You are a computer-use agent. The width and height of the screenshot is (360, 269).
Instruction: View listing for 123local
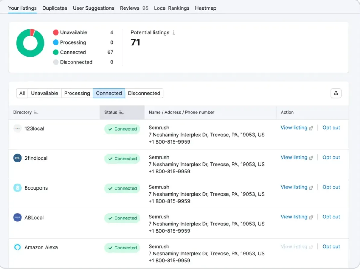click(297, 128)
